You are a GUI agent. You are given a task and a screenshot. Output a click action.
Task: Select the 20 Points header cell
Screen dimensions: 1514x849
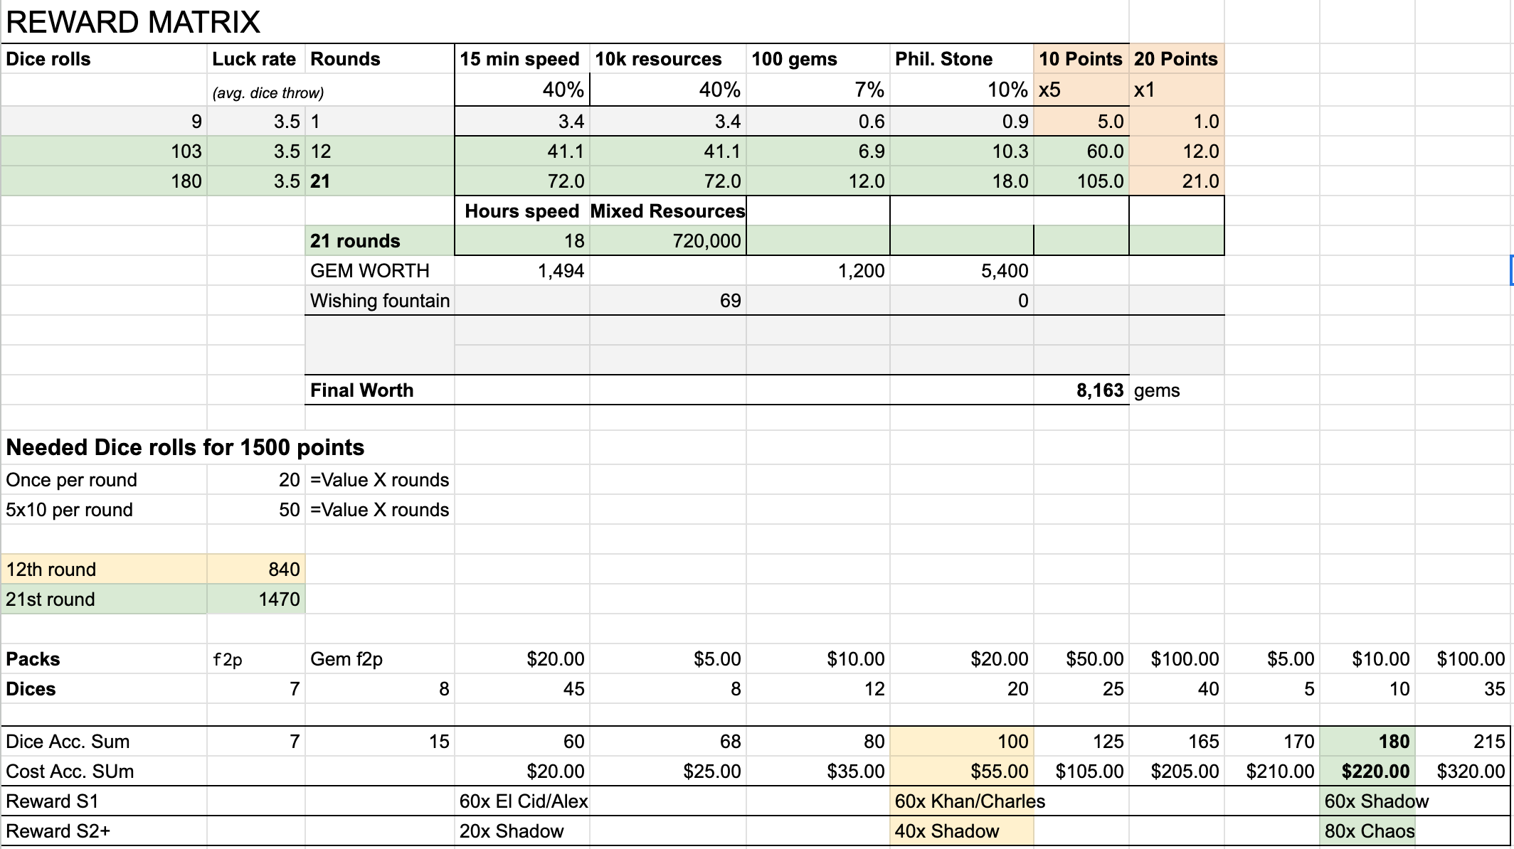pyautogui.click(x=1176, y=59)
